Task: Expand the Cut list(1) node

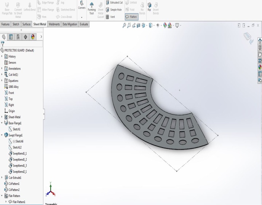Action: tap(2, 75)
